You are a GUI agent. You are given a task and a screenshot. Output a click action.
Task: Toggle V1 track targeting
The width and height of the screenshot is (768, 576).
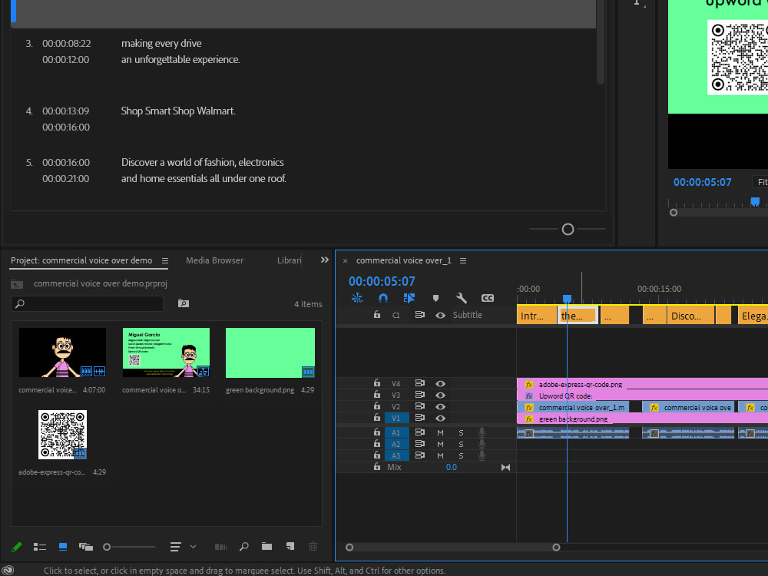[396, 419]
